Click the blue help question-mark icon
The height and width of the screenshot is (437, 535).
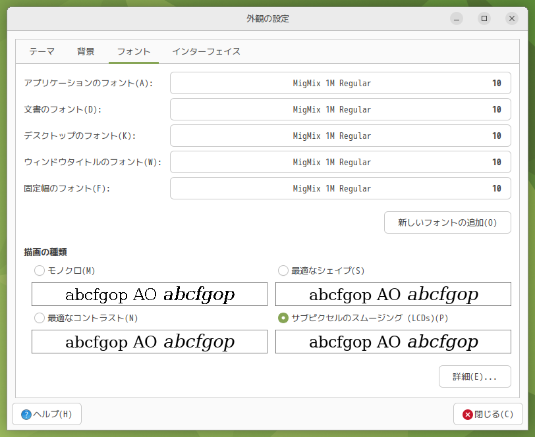26,415
